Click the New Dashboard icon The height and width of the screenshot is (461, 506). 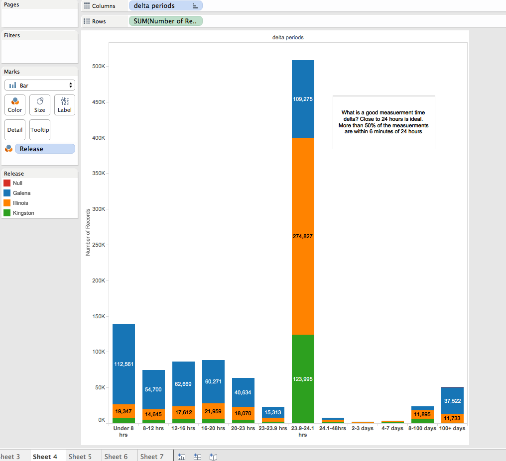(x=197, y=457)
